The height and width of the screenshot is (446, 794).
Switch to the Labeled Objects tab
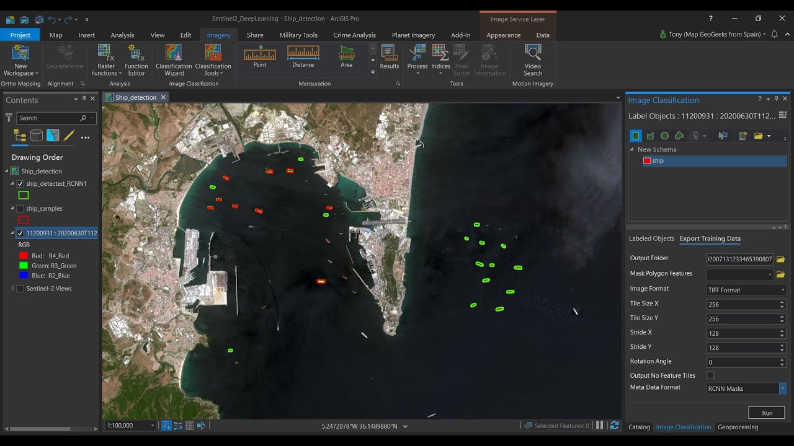pos(651,238)
